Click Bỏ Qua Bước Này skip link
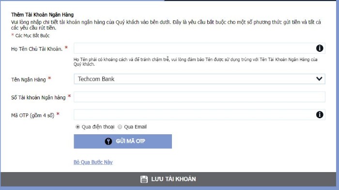The width and height of the screenshot is (339, 190). pos(93,162)
